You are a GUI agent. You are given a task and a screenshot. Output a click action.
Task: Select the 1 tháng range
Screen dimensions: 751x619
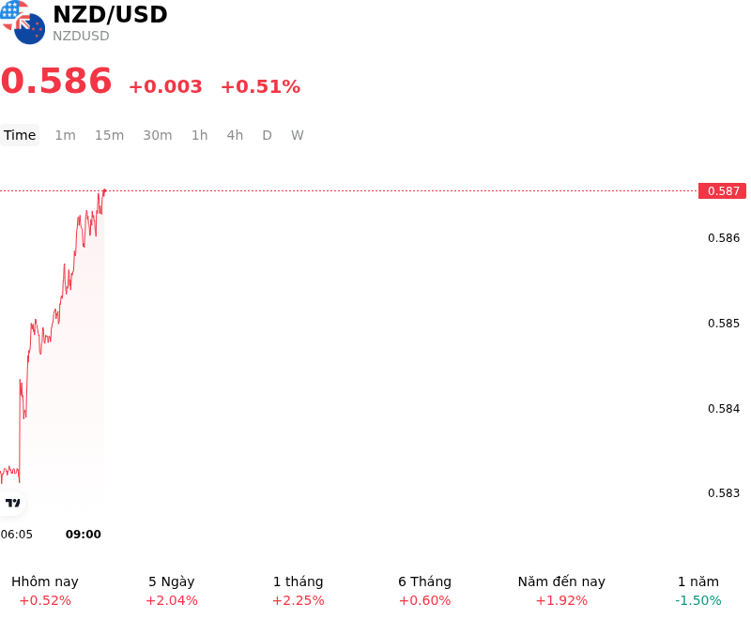click(x=298, y=591)
